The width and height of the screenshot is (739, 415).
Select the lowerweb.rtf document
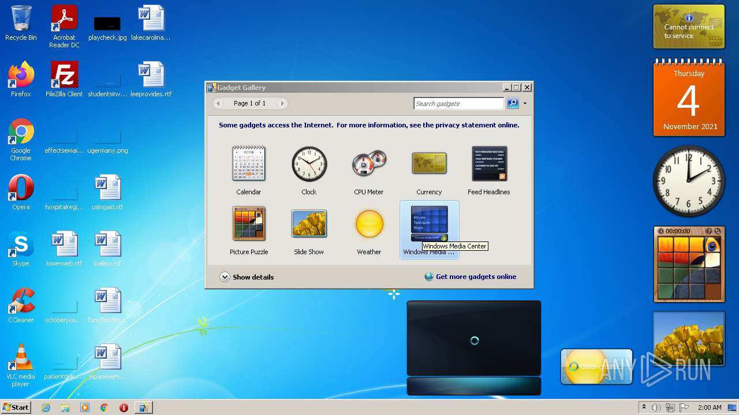[64, 249]
